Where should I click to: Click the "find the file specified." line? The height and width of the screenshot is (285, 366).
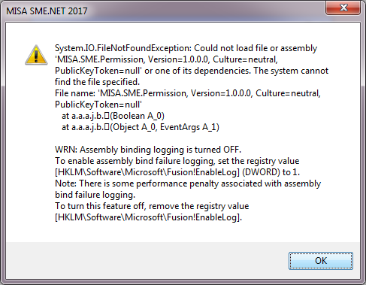[x=97, y=82]
